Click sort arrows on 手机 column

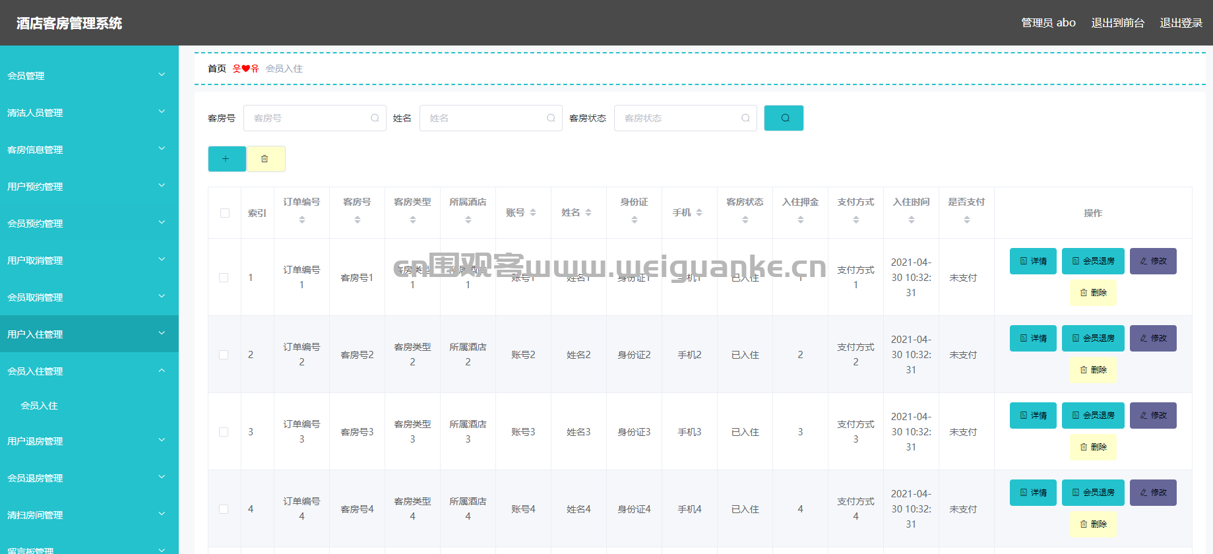coord(699,212)
